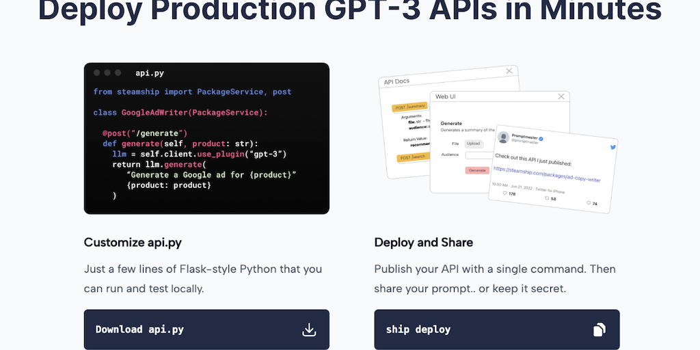Select the POST /summary endpoint tag

click(409, 107)
